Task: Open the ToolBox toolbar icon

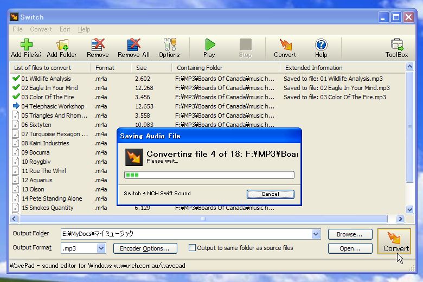Action: [x=397, y=44]
